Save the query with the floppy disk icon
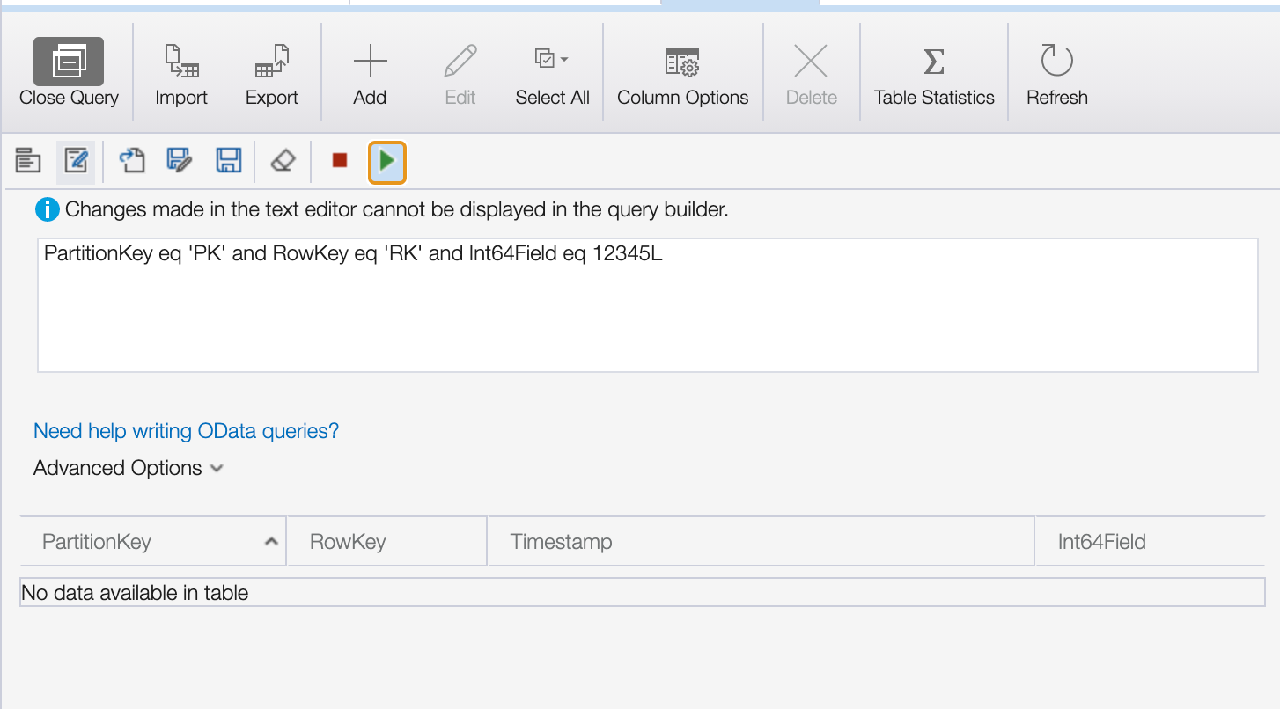This screenshot has height=709, width=1280. [x=228, y=161]
